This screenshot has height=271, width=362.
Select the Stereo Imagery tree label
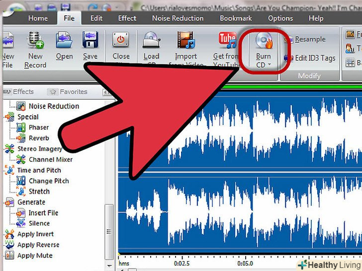[x=40, y=149]
